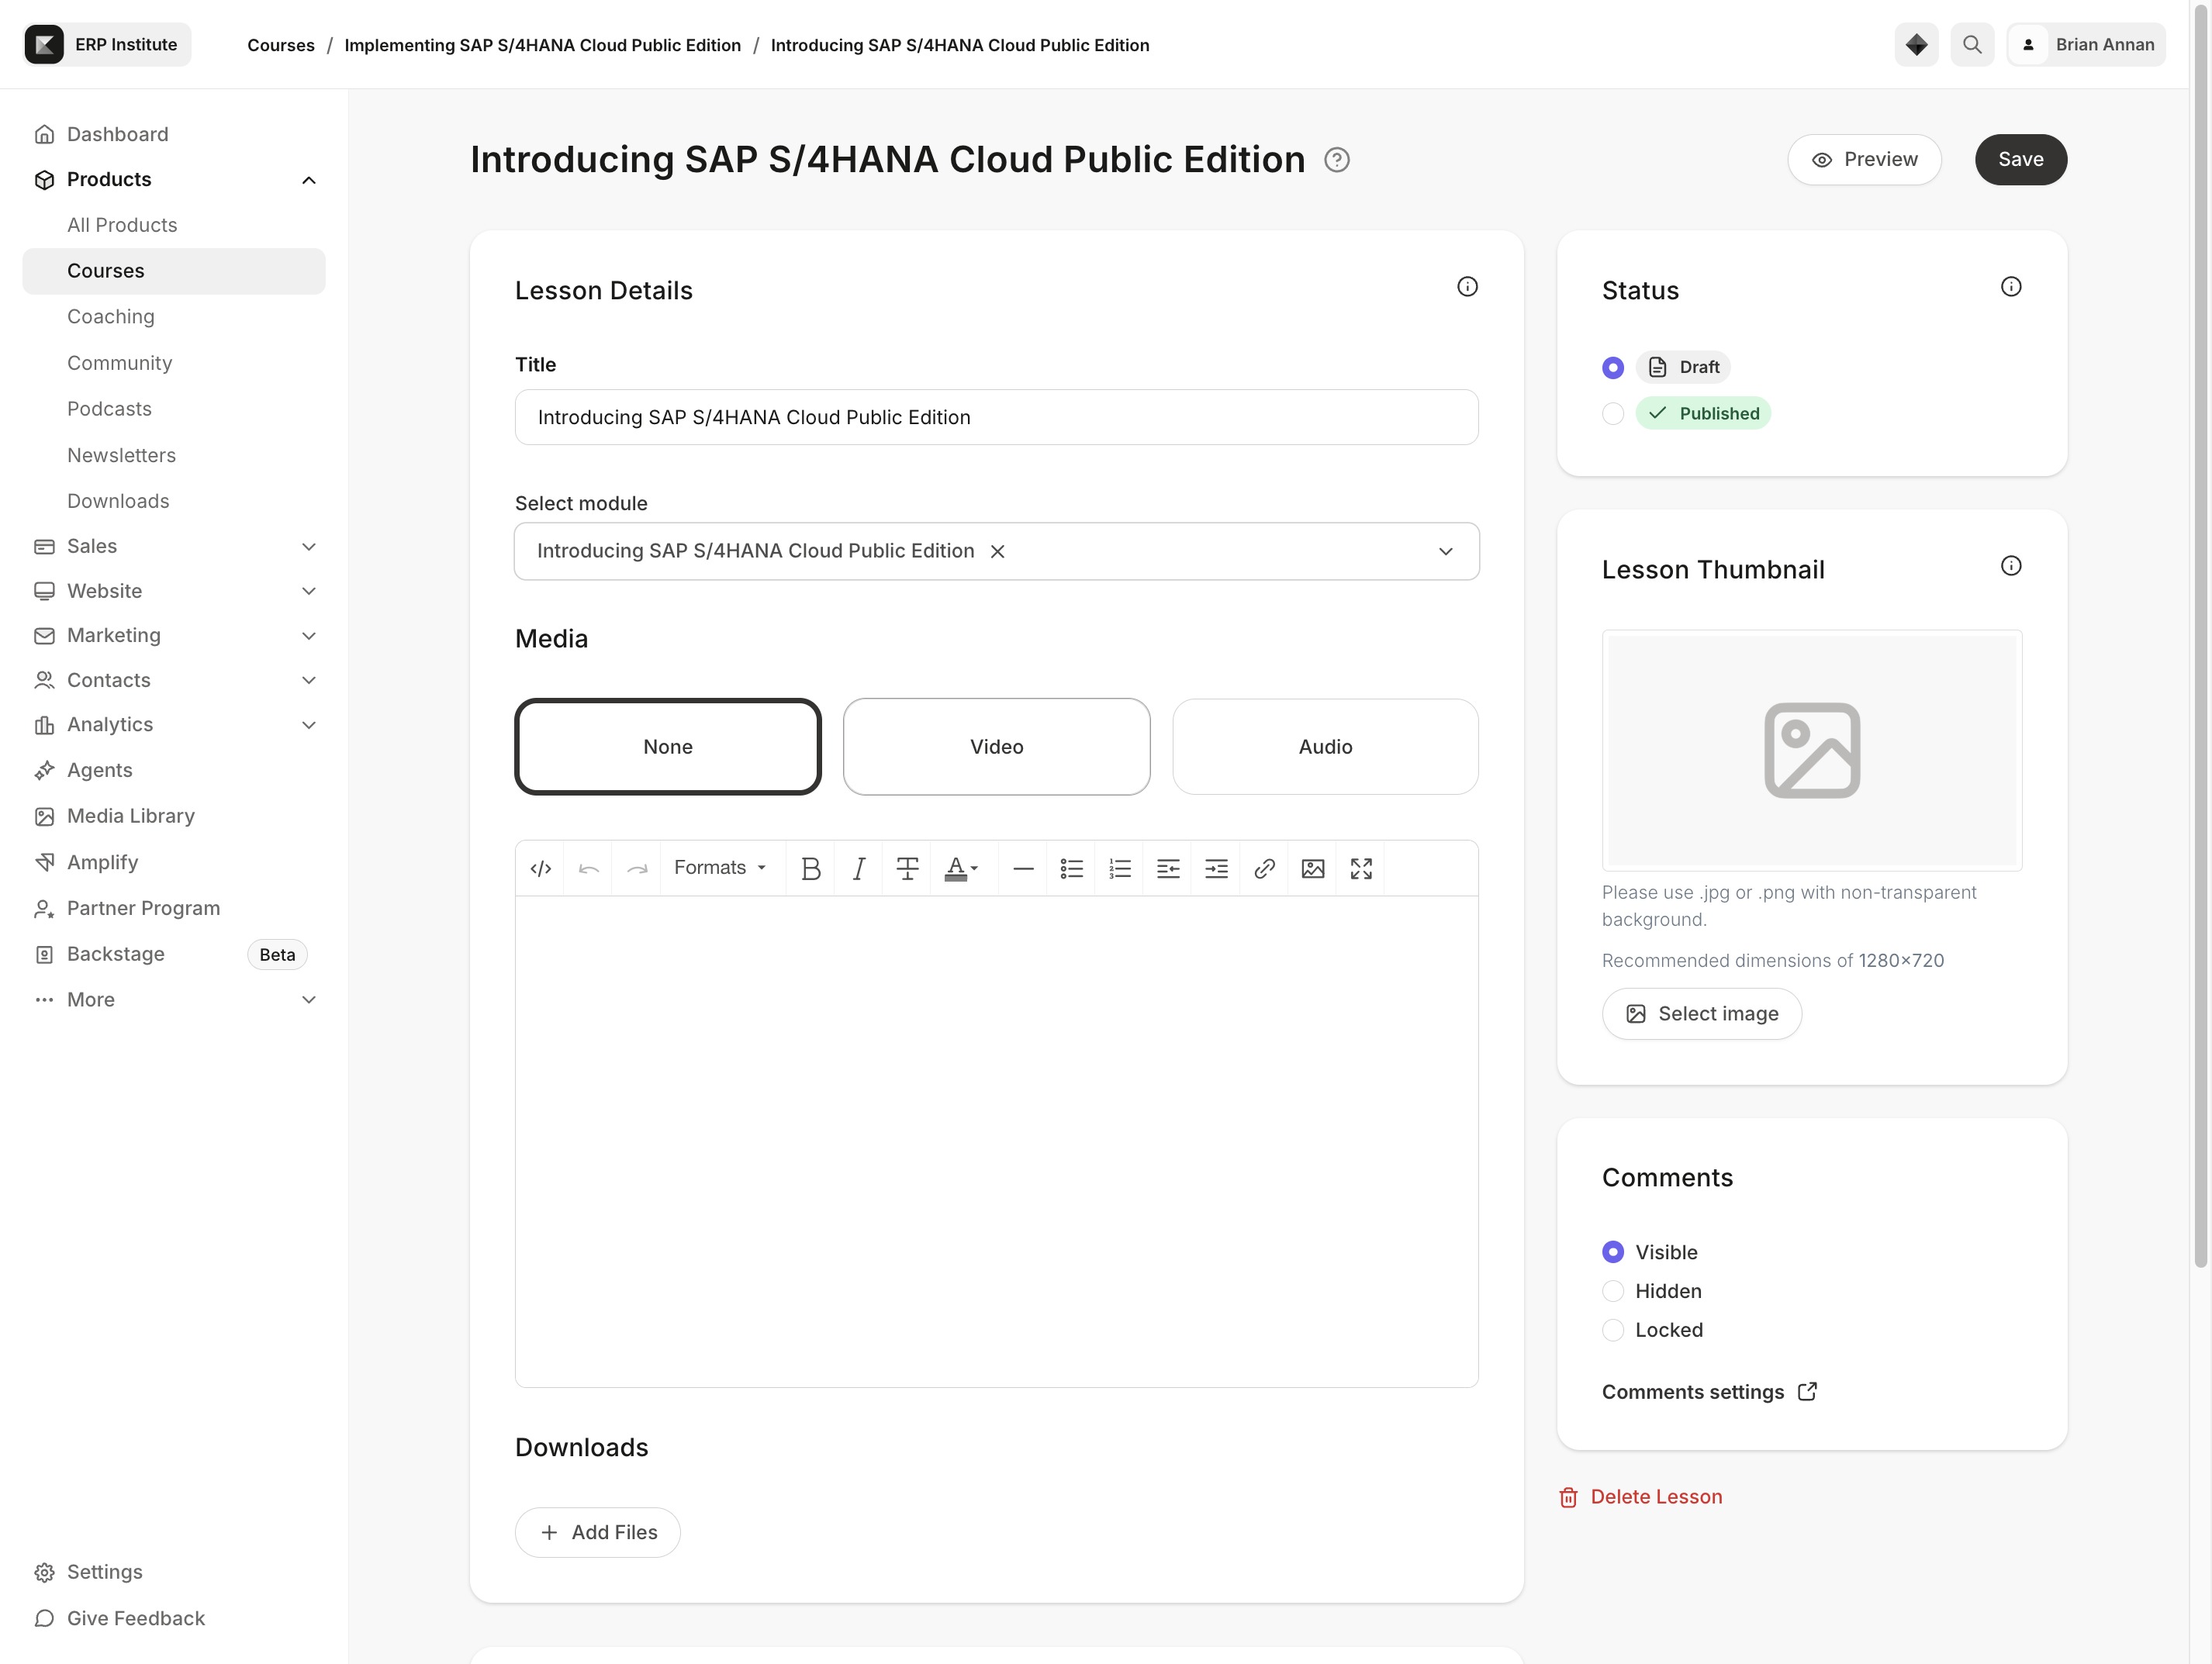Show info for Lesson Details
This screenshot has height=1664, width=2212.
tap(1467, 287)
